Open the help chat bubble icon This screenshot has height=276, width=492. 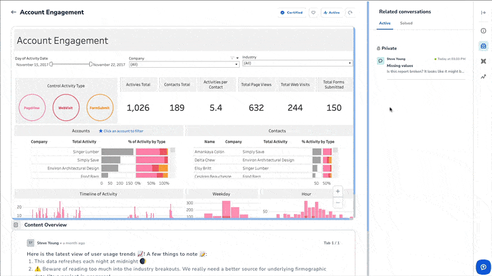[x=483, y=266]
